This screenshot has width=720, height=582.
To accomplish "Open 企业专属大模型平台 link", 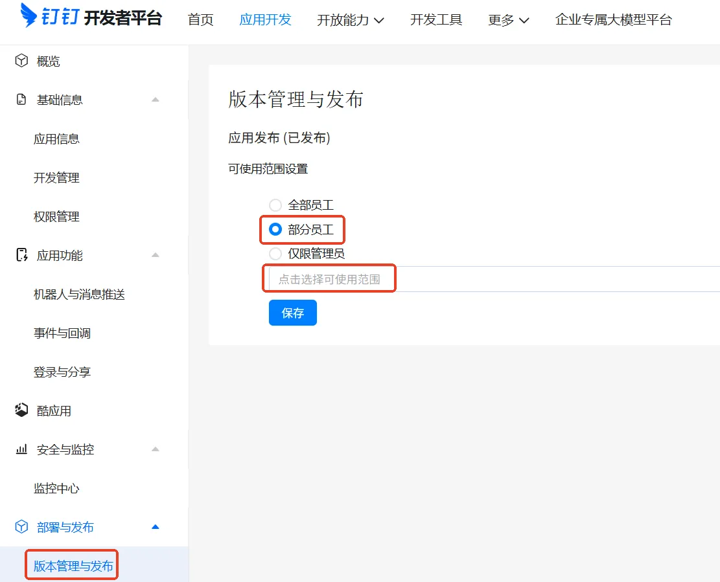I will pyautogui.click(x=613, y=20).
